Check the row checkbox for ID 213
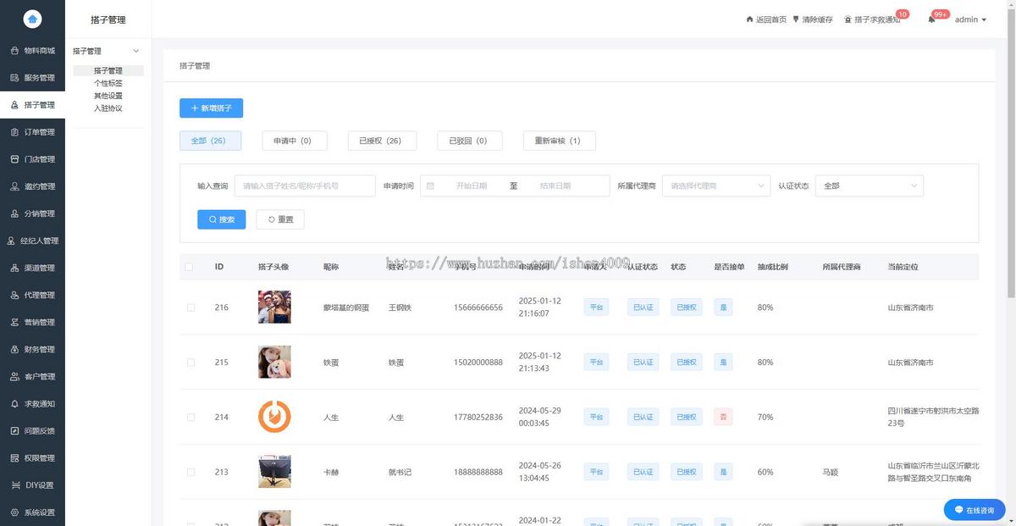Screen dimensions: 1016x526 (190, 472)
